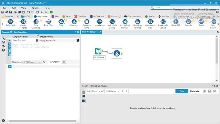The height and width of the screenshot is (124, 220).
Task: Click the Search box
Action: coord(160,8)
